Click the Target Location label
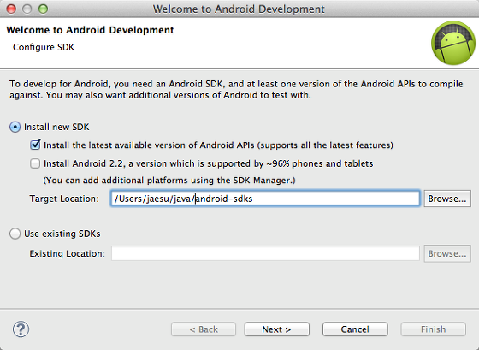479x350 pixels. click(x=64, y=199)
